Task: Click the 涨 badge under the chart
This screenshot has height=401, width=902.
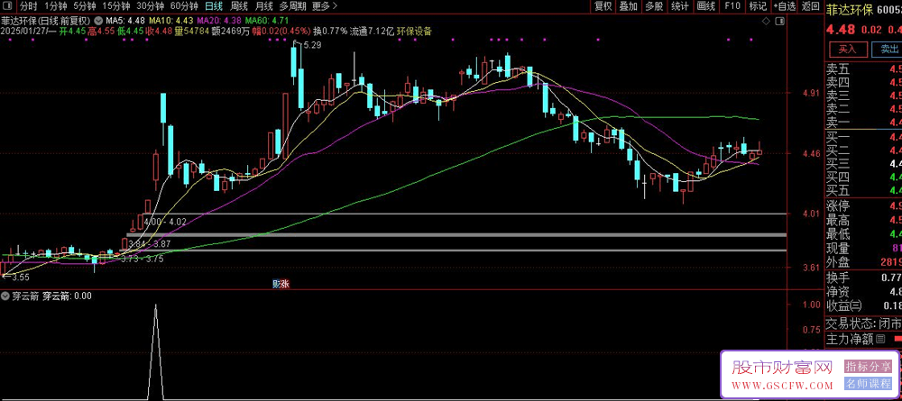Action: [x=284, y=283]
